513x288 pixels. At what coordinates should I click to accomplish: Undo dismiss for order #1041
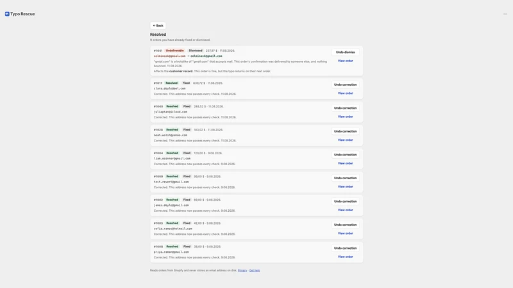345,52
